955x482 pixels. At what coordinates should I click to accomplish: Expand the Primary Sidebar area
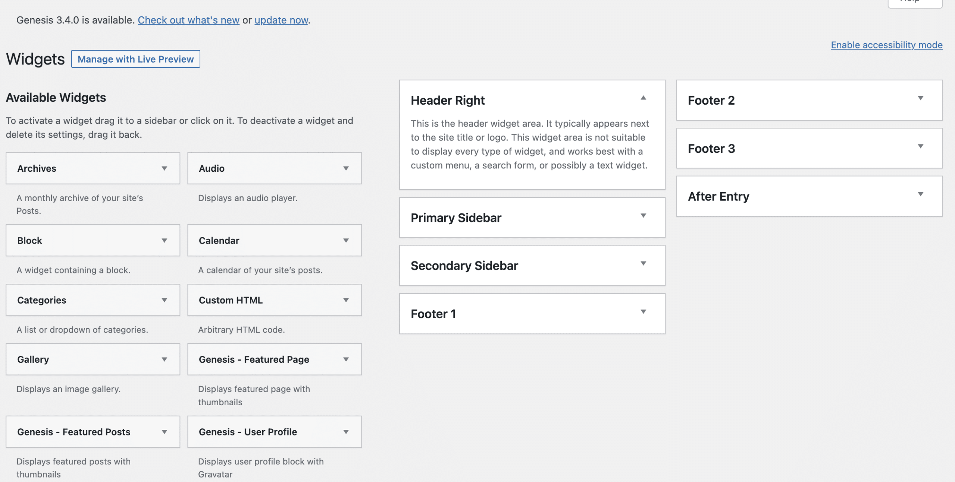tap(643, 215)
